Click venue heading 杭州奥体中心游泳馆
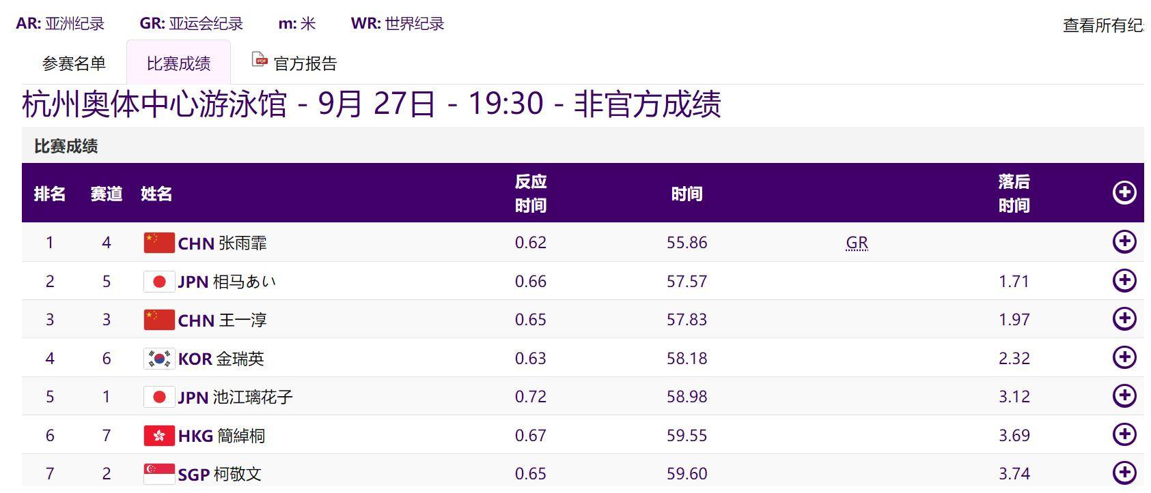 (x=154, y=104)
